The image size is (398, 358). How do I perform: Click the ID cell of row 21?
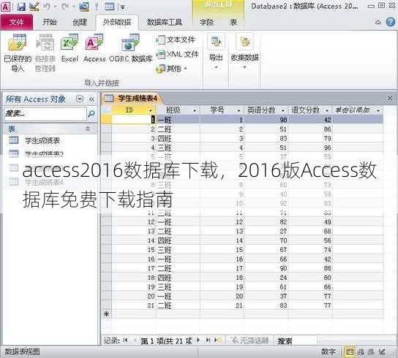coord(134,305)
